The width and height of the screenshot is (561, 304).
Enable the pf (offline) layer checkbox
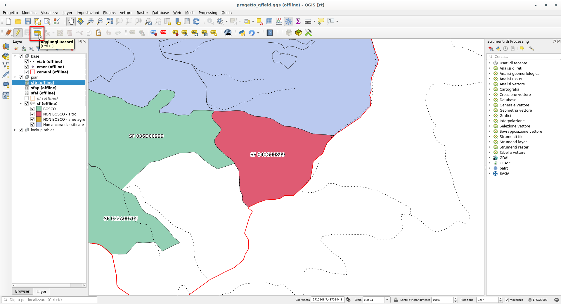click(x=27, y=98)
